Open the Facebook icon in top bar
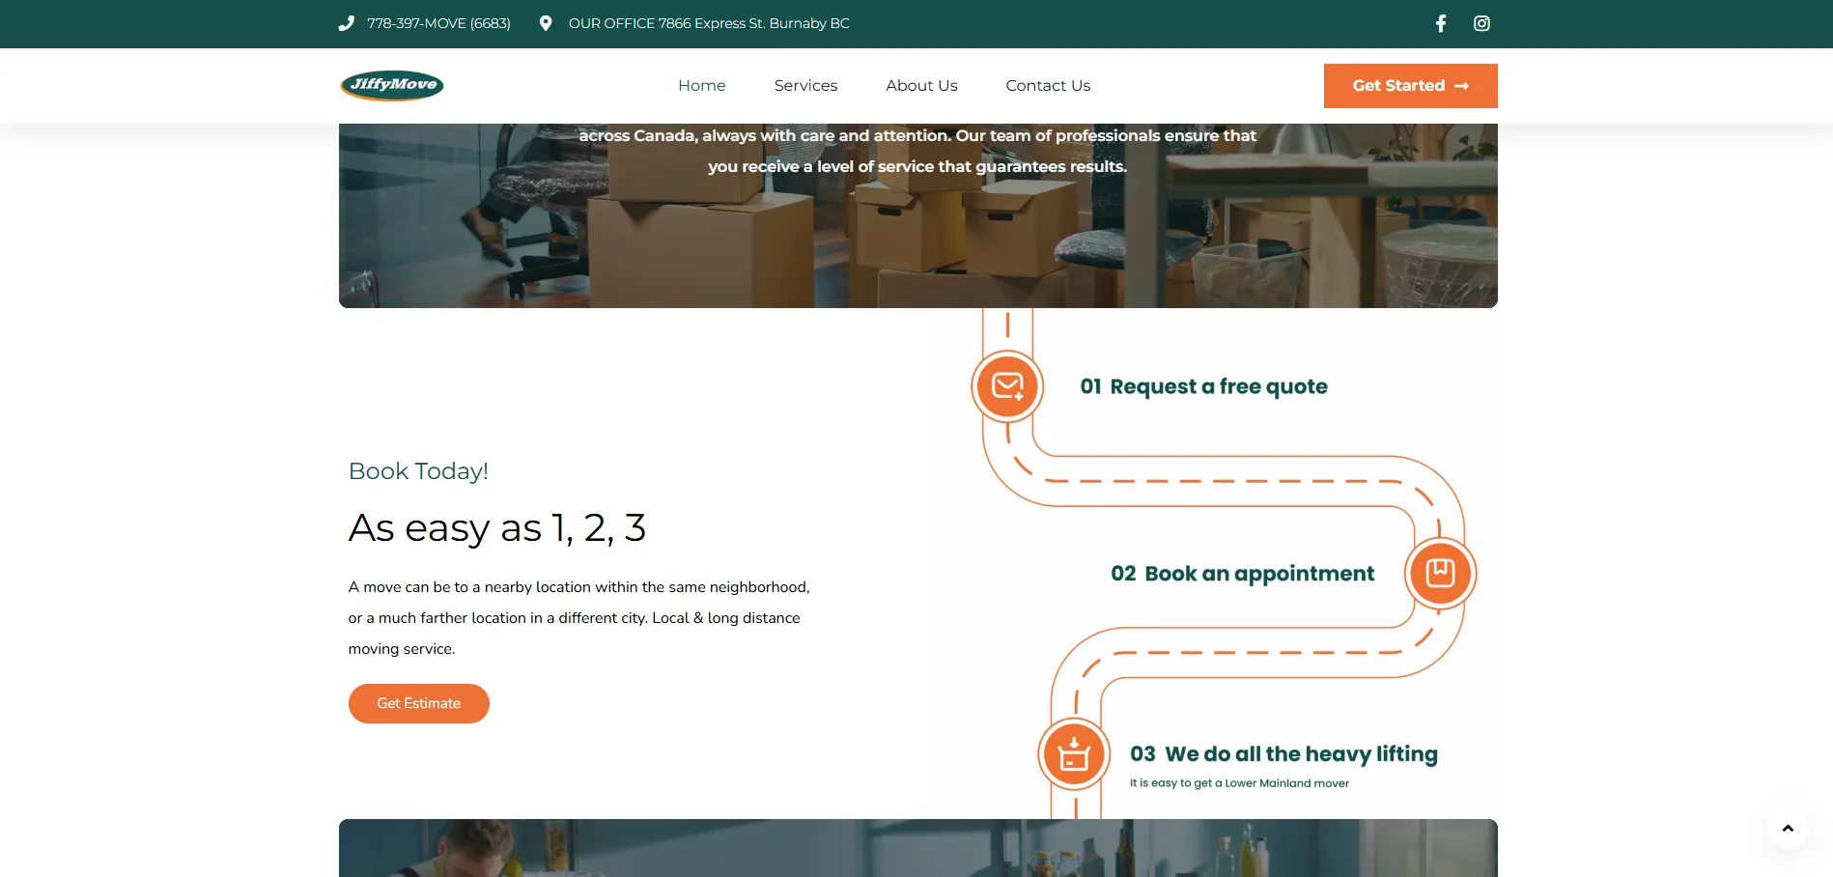Screen dimensions: 1833x877 (1440, 23)
